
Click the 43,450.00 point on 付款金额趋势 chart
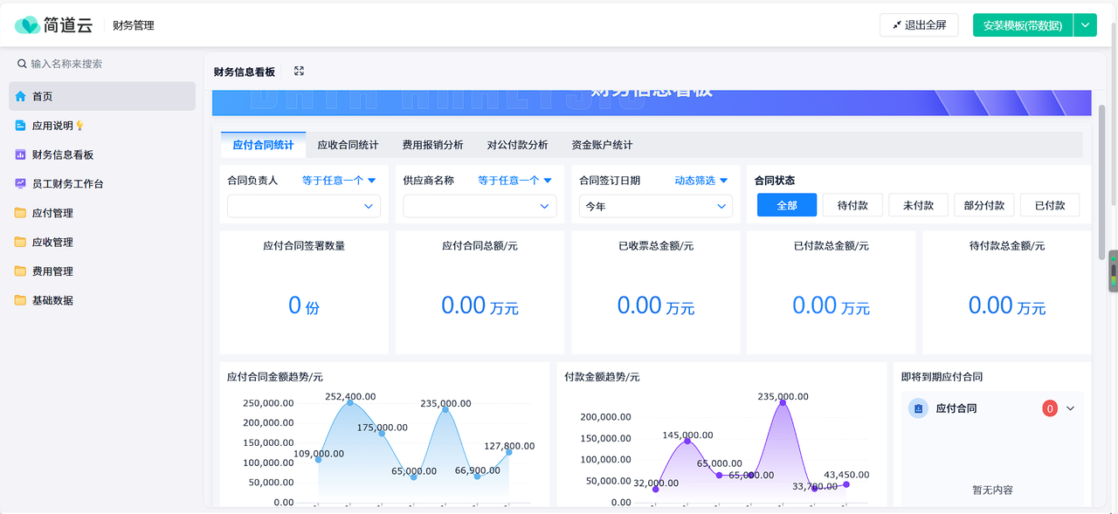(845, 484)
